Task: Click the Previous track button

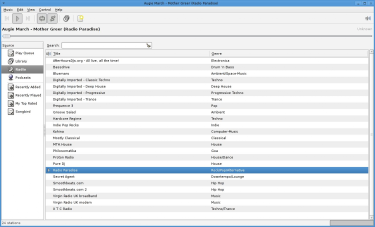Action: click(x=7, y=18)
